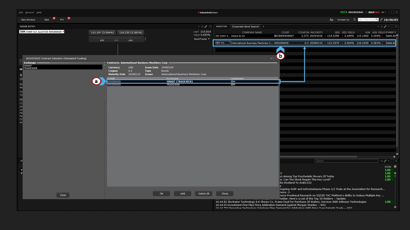
Task: Switch to the Corporate Bond Search tab
Action: click(x=245, y=27)
